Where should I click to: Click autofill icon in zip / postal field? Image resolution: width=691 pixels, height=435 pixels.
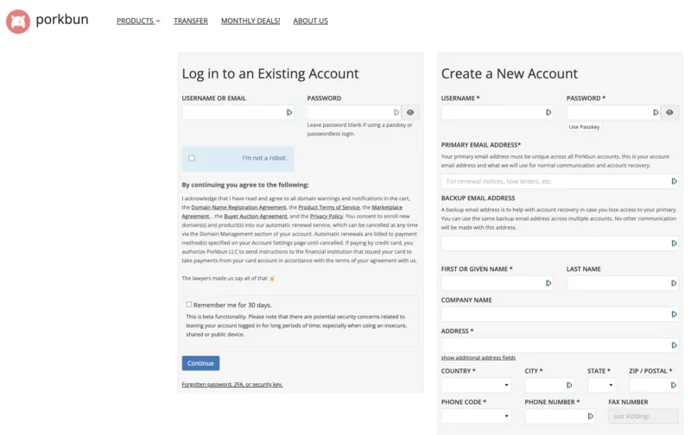point(674,385)
